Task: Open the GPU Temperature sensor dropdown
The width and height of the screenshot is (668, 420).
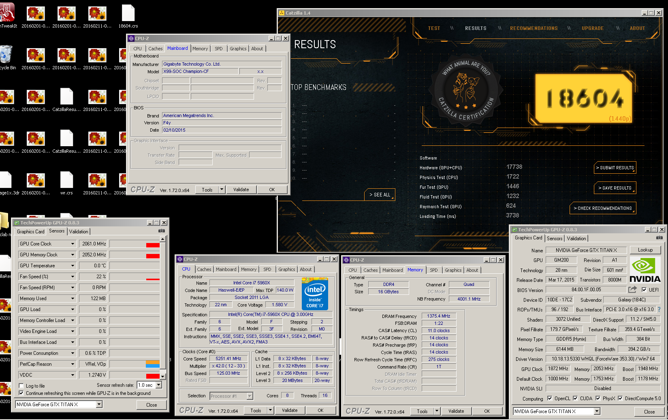Action: point(73,266)
